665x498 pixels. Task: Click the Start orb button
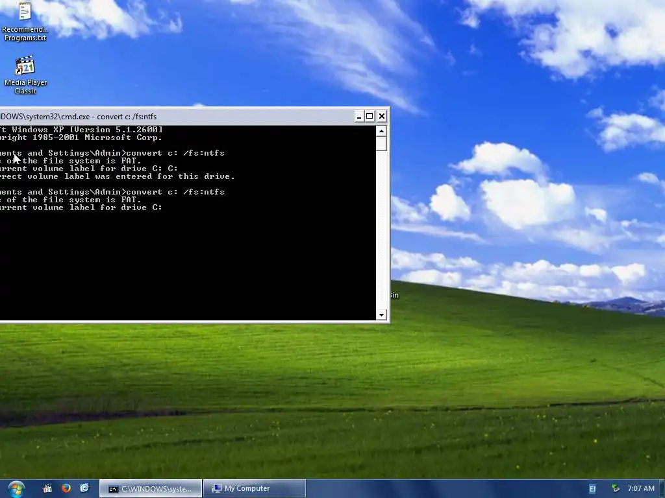click(16, 489)
